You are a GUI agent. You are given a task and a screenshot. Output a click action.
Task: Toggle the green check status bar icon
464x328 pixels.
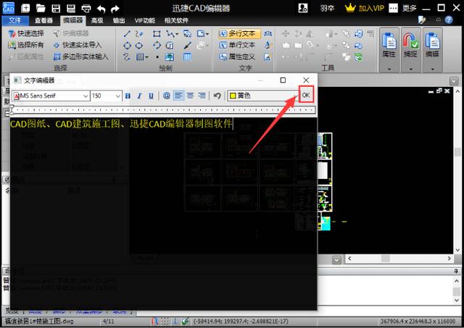tap(186, 321)
